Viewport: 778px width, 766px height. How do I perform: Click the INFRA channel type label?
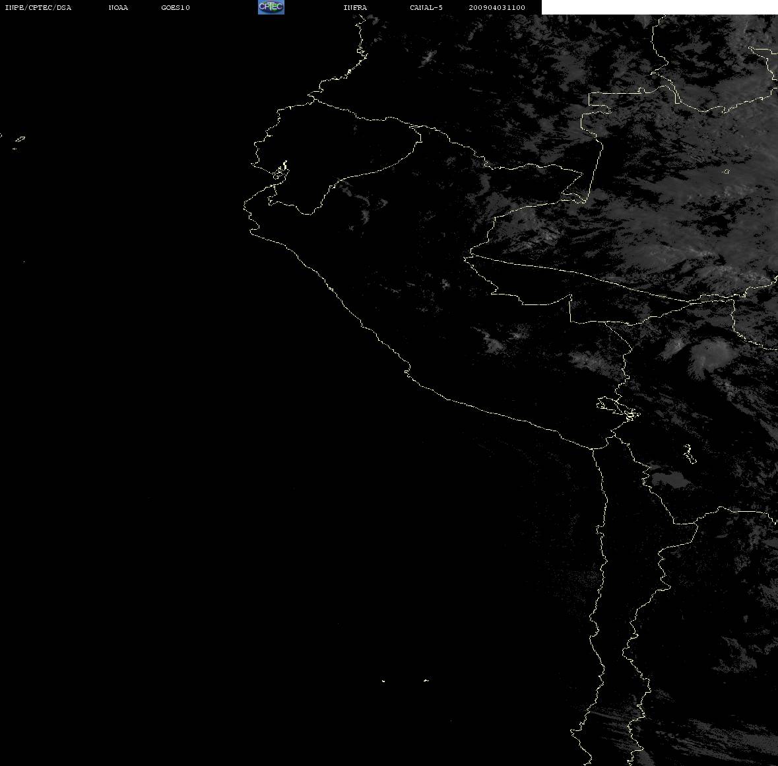[355, 7]
